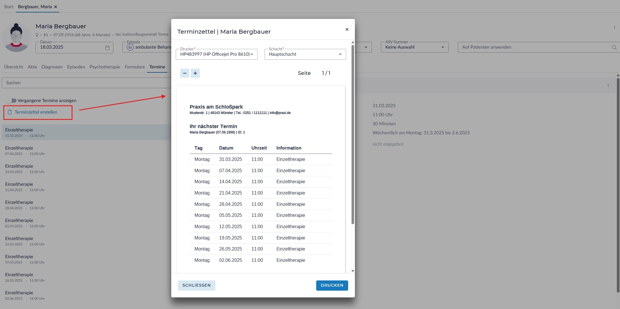
Task: Close the Terminzettel dialog with X
Action: coord(347,29)
